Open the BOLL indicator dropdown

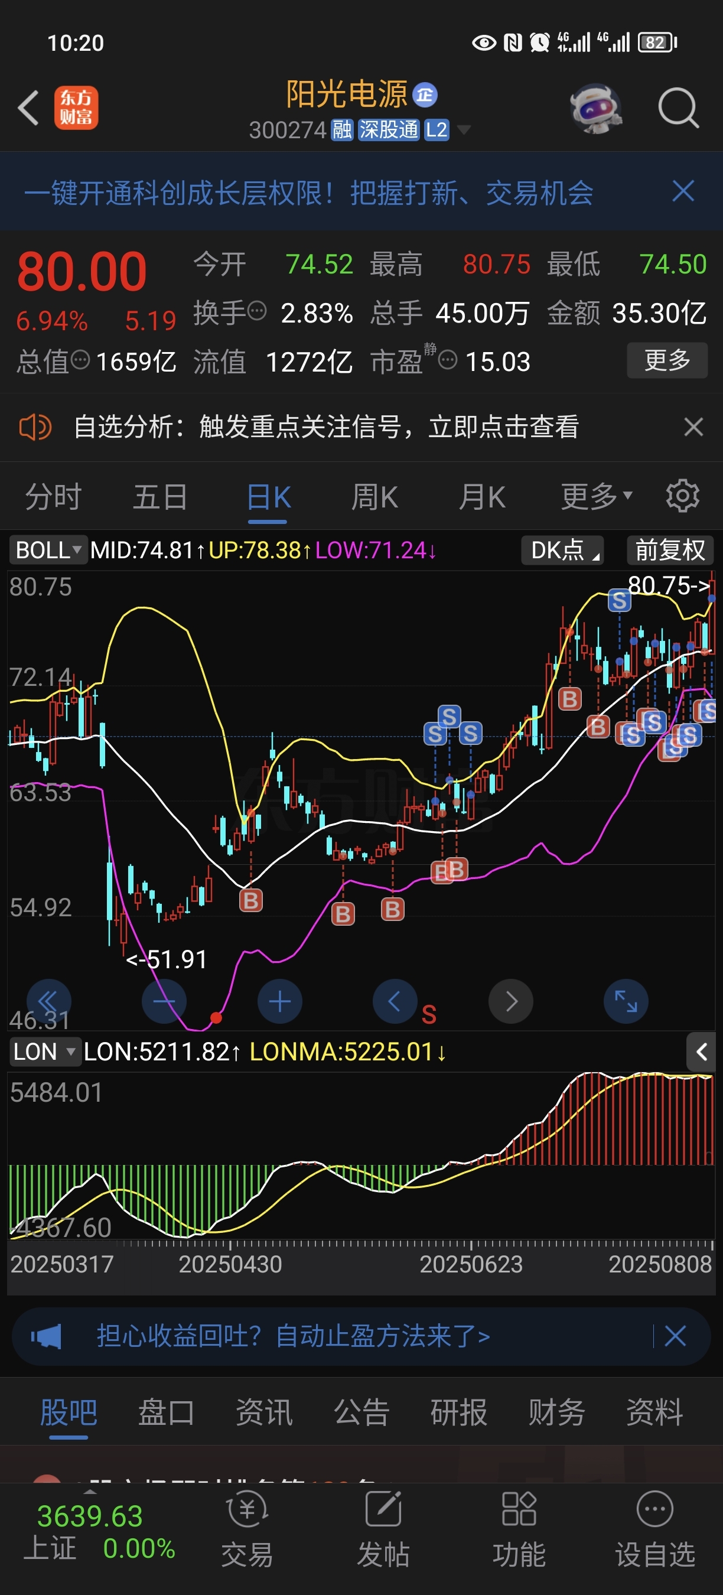tap(48, 550)
